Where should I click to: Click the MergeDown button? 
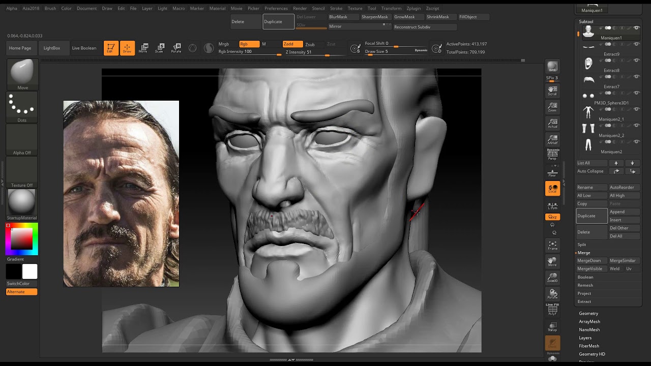click(589, 261)
